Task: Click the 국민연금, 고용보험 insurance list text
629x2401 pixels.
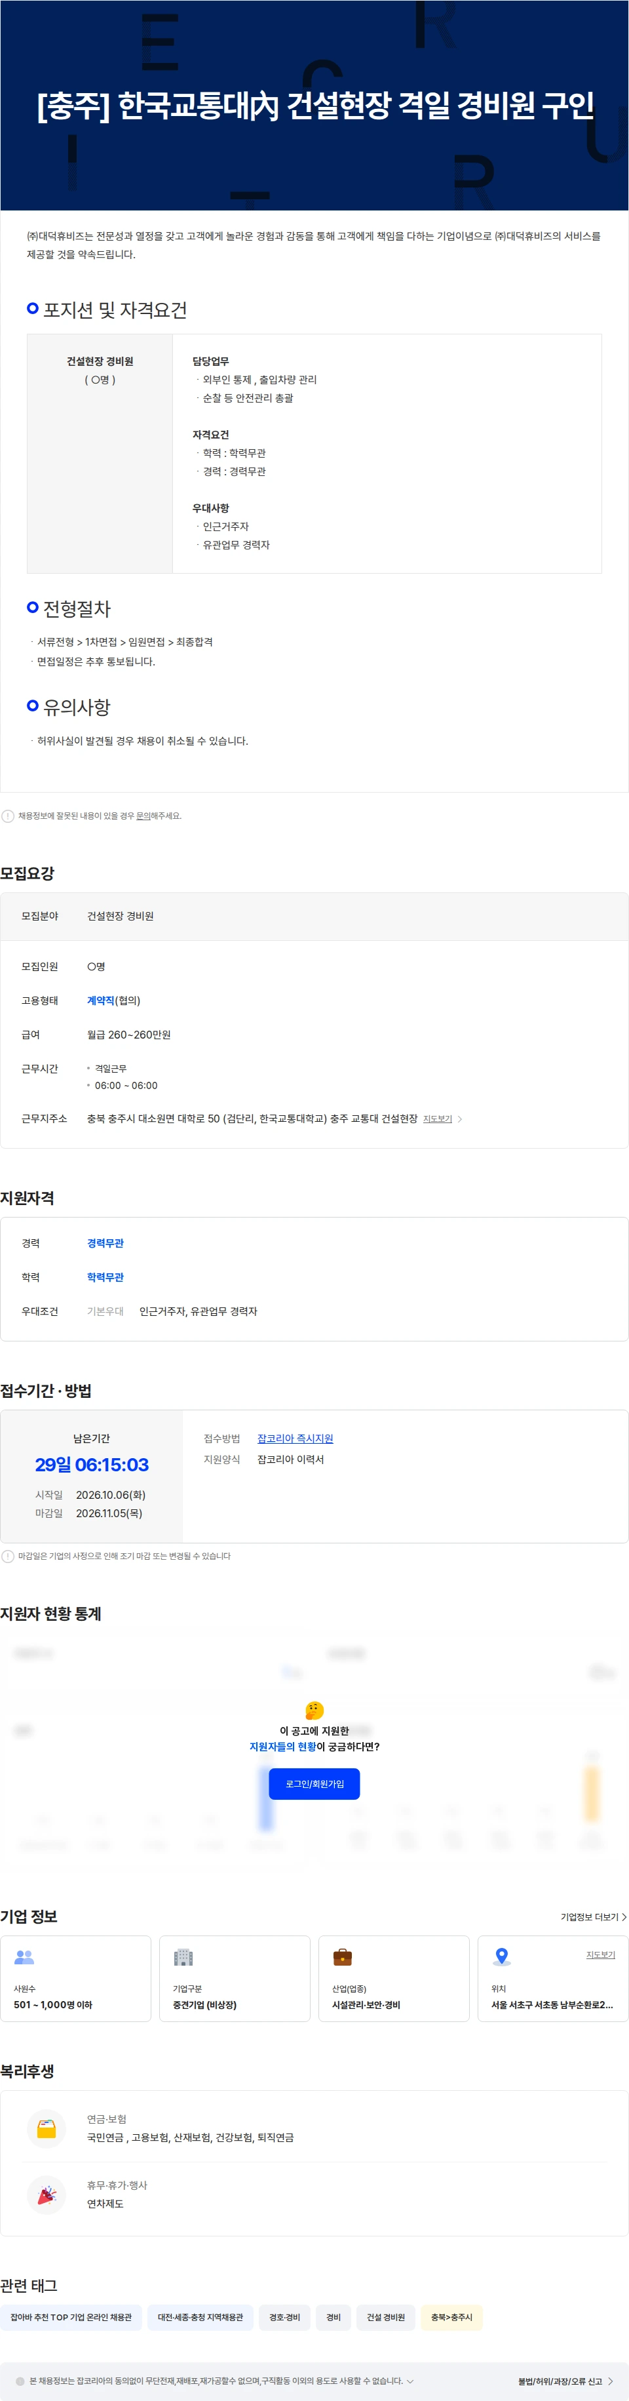Action: 190,2137
